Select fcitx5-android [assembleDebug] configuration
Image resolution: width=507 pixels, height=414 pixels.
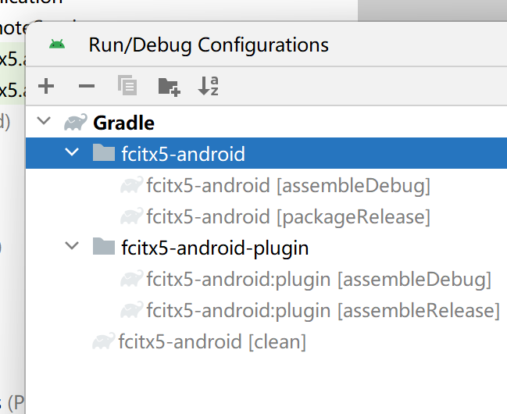click(287, 185)
